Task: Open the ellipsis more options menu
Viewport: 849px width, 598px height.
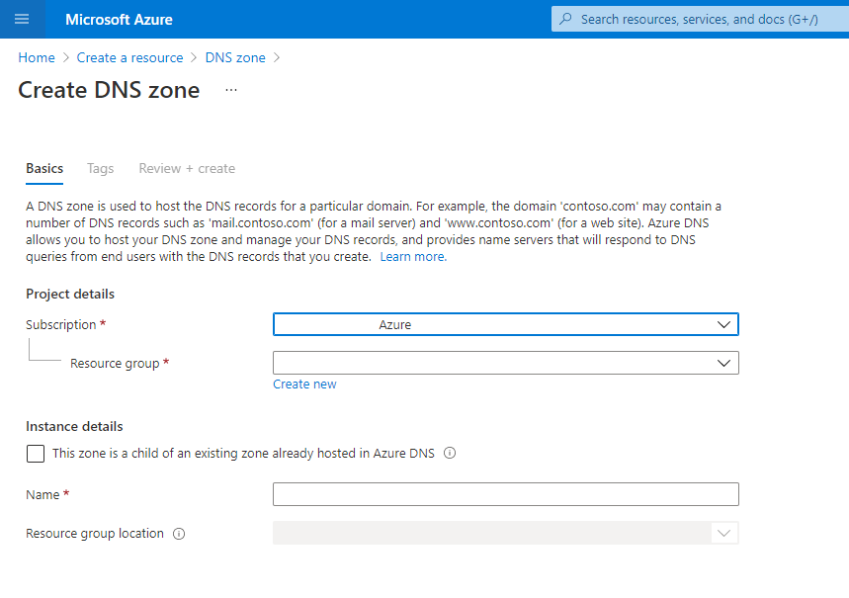Action: [231, 90]
